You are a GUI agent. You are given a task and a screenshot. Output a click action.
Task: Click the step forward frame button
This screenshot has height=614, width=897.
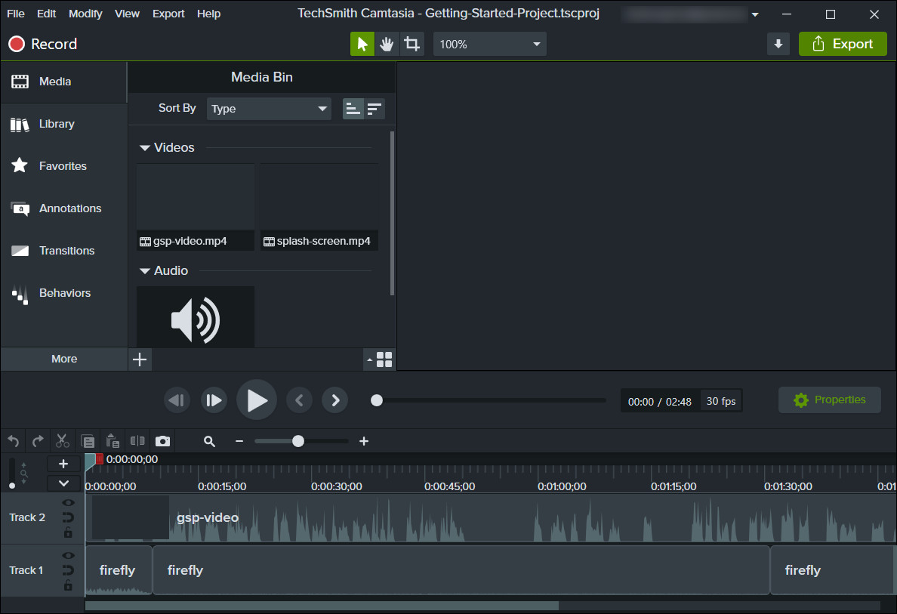click(x=214, y=400)
